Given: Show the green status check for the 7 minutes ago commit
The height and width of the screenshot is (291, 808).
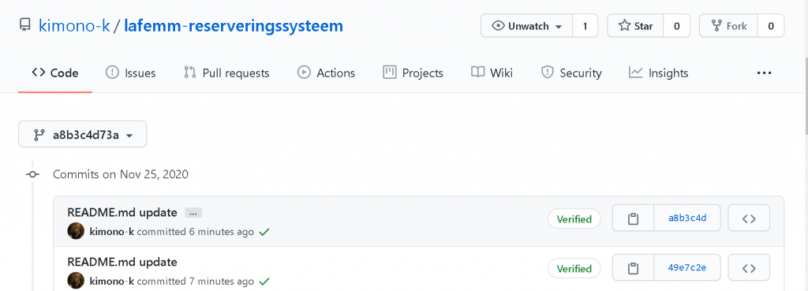Looking at the screenshot, I should point(264,282).
